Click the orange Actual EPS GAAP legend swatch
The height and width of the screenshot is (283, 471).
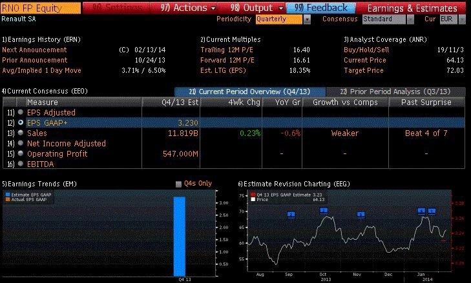pos(8,199)
